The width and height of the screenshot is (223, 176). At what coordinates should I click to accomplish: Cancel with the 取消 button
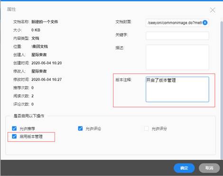[209, 168]
